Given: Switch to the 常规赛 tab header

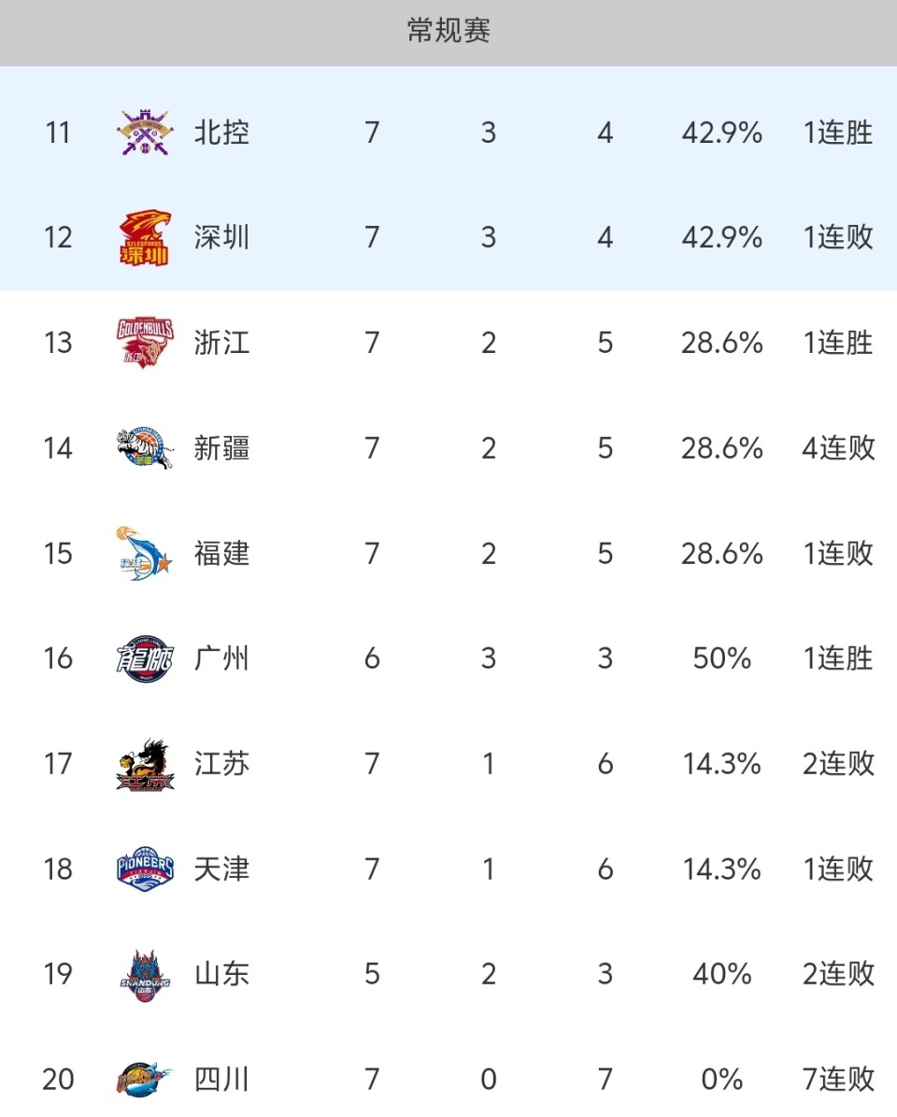Looking at the screenshot, I should coord(448,32).
